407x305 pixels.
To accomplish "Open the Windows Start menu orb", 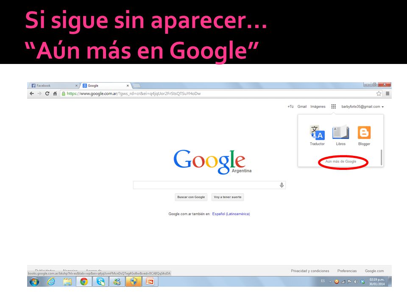I will pos(34,281).
